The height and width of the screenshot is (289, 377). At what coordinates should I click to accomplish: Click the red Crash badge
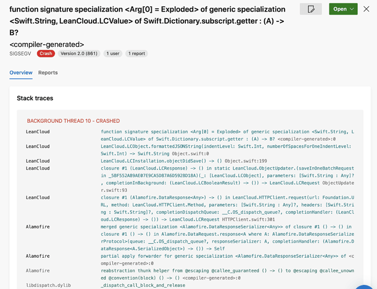(46, 53)
